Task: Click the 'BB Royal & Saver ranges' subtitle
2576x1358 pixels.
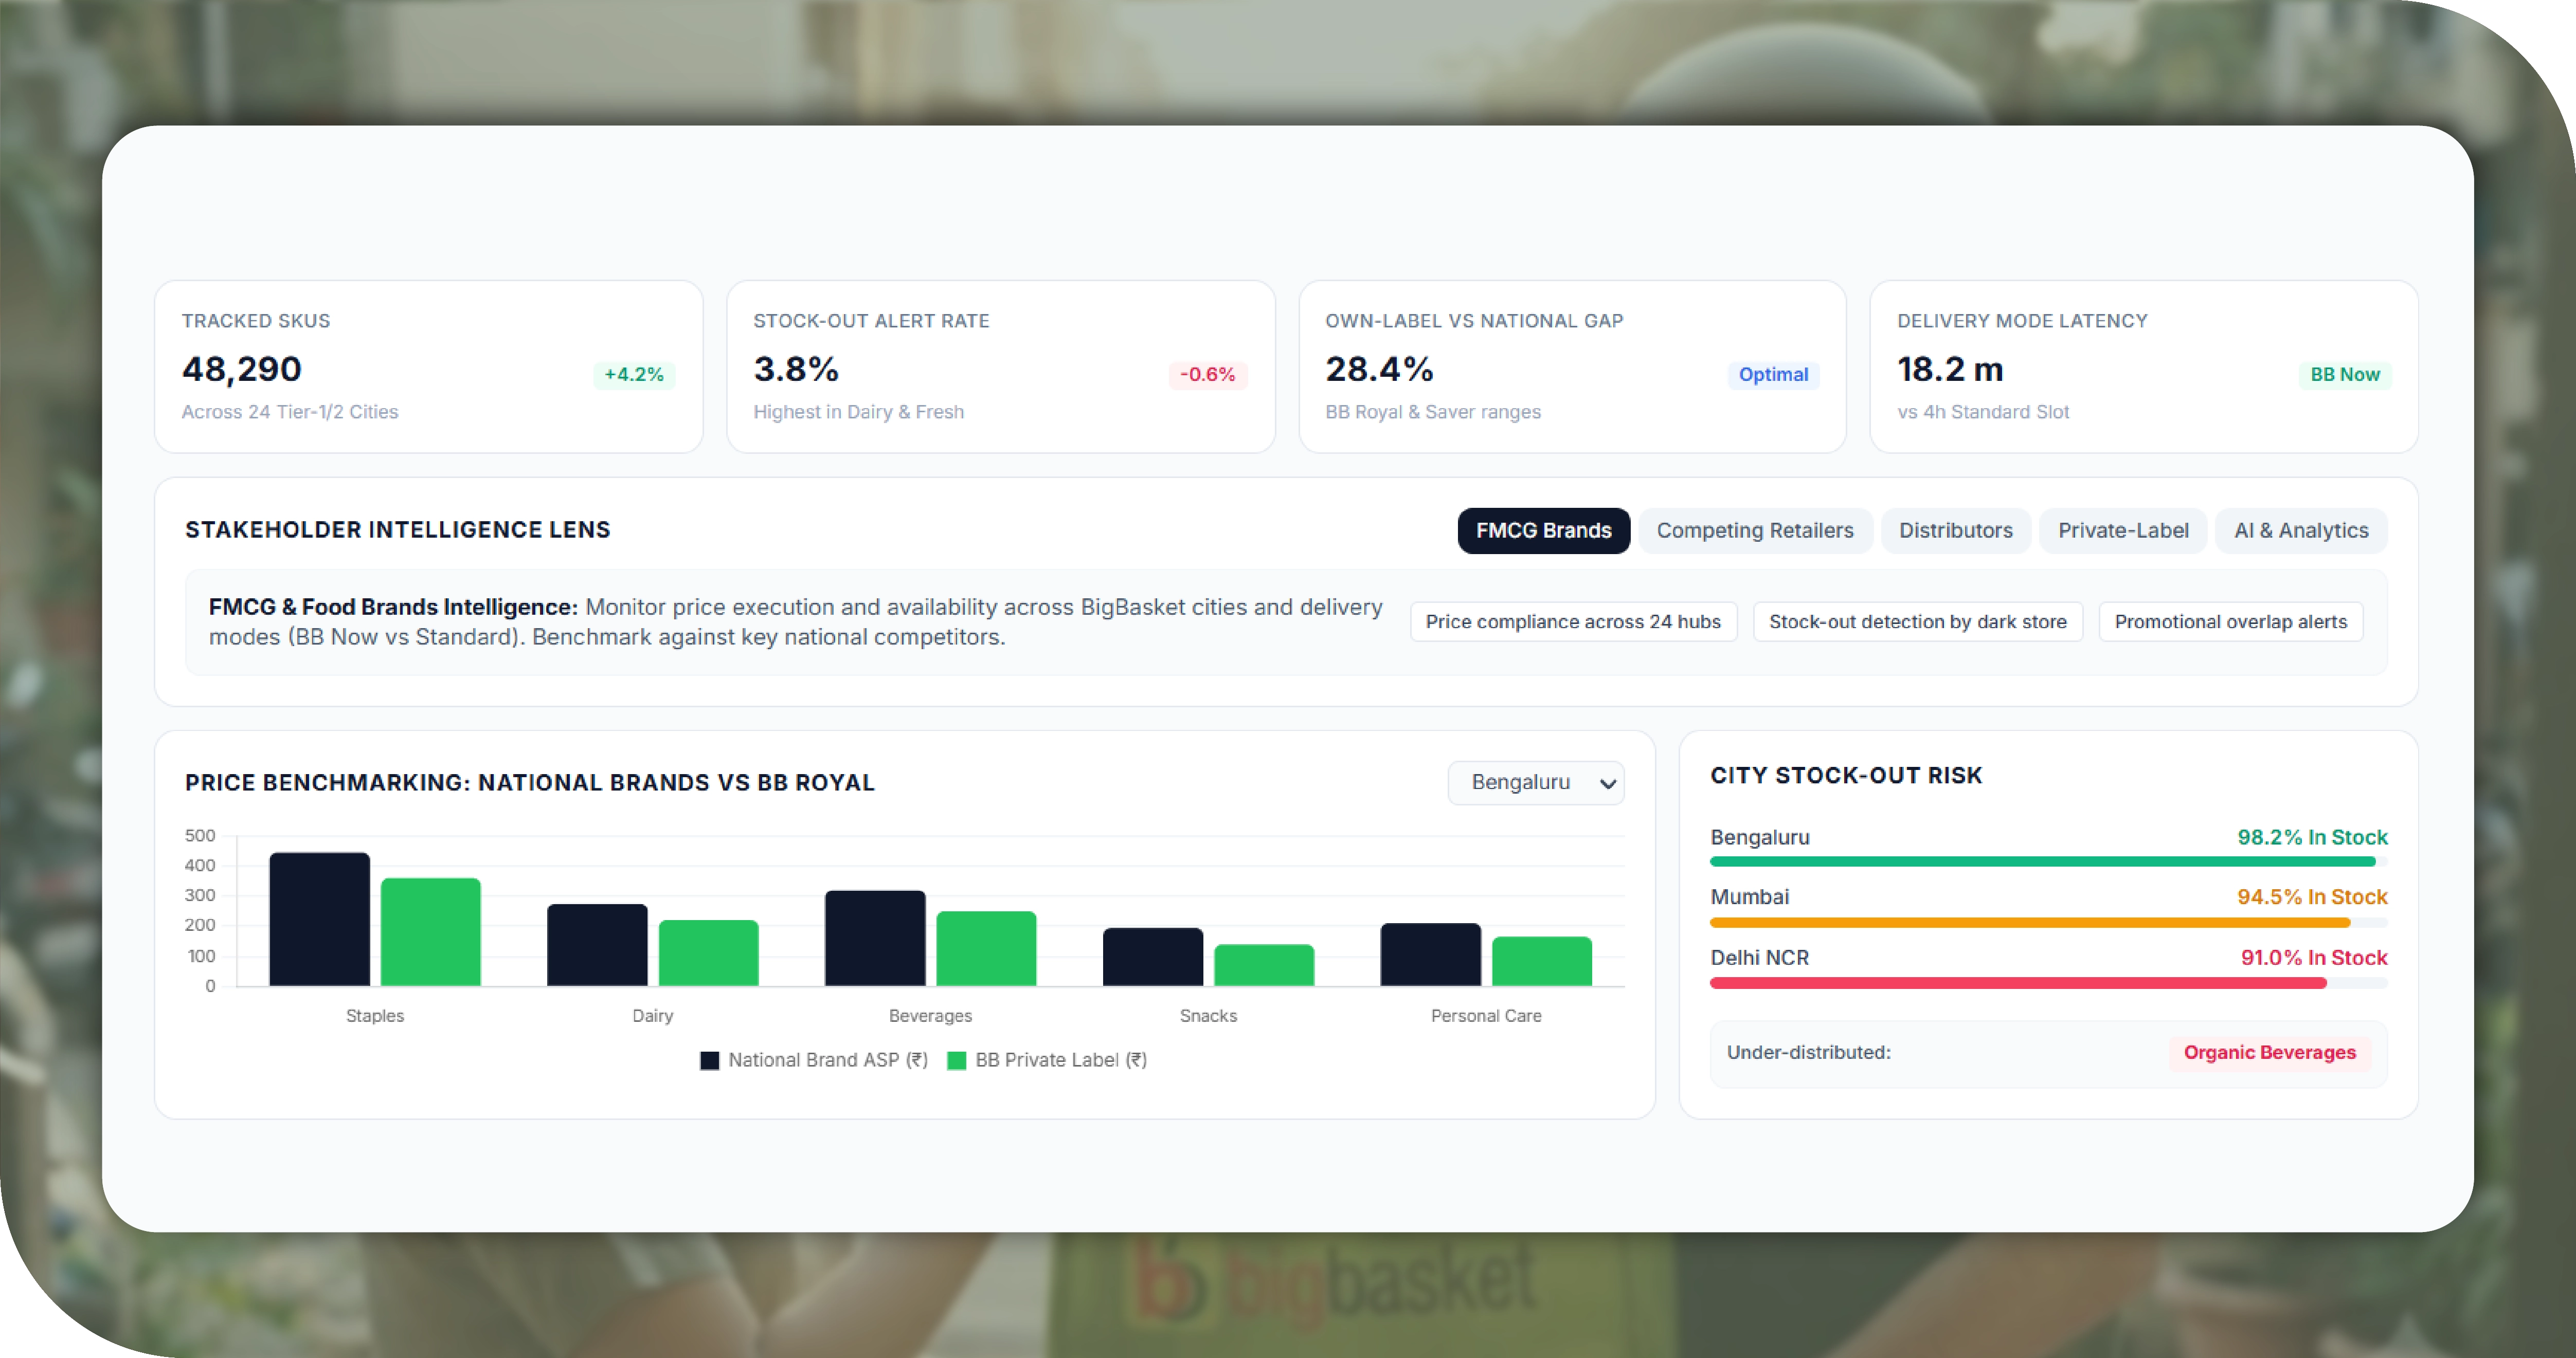Action: pos(1433,412)
